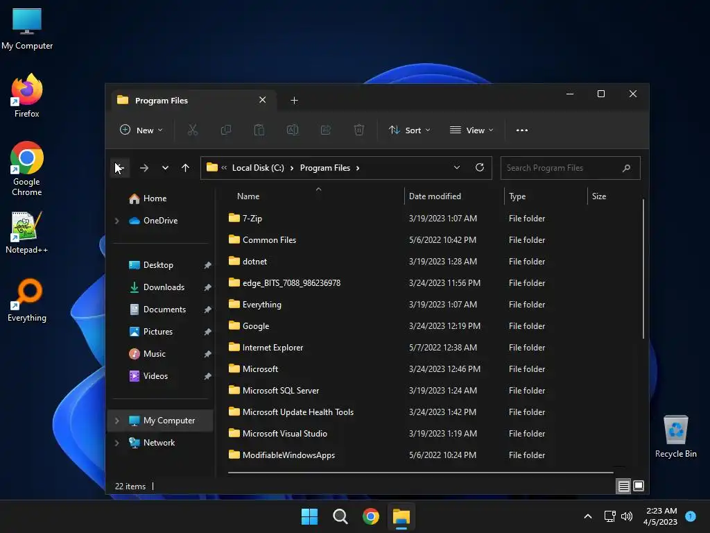Click File Explorer taskbar icon

coord(401,516)
